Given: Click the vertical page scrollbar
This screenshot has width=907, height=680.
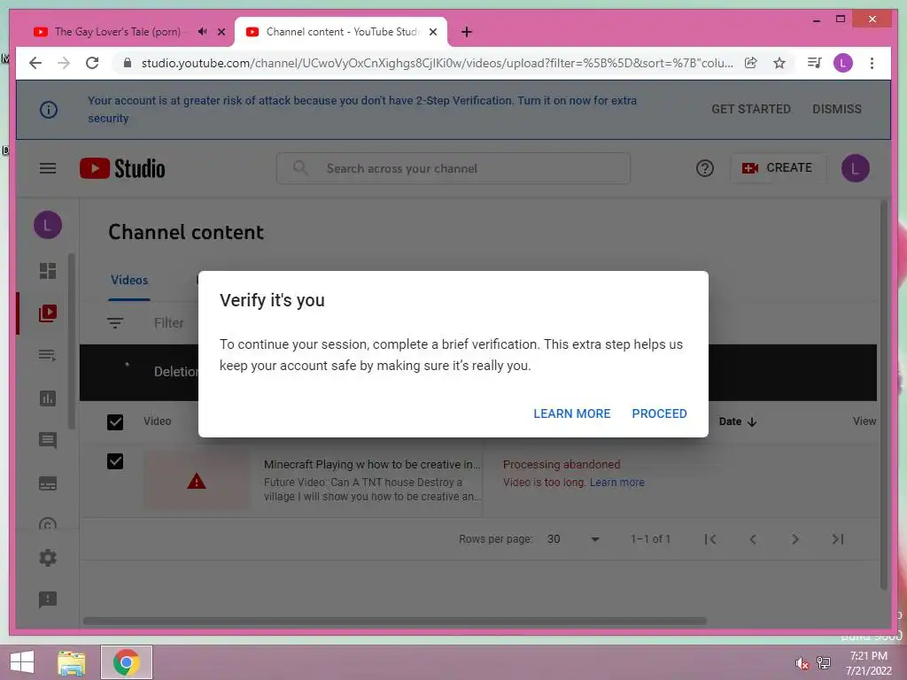Looking at the screenshot, I should 883,395.
